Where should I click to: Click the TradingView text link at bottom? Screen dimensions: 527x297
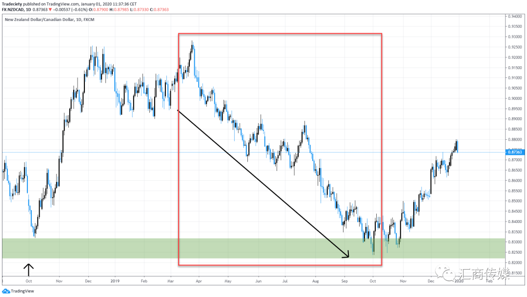[x=22, y=291]
